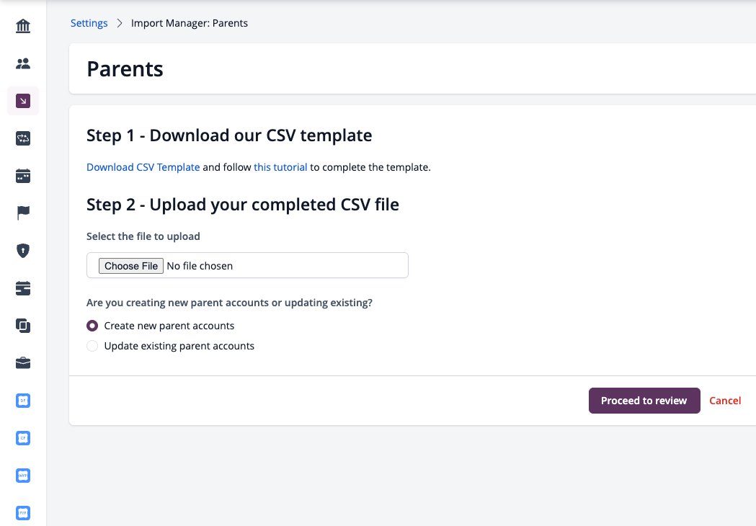The image size is (756, 526).
Task: Select Update existing parent accounts option
Action: click(92, 346)
